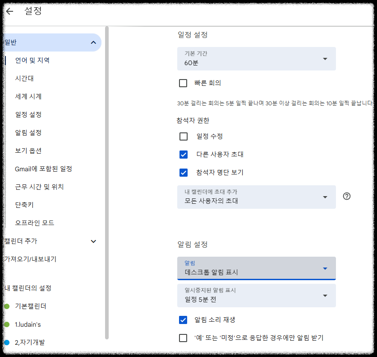Open 가져오기/내보내기 in sidebar
The height and width of the screenshot is (357, 377).
(31, 259)
